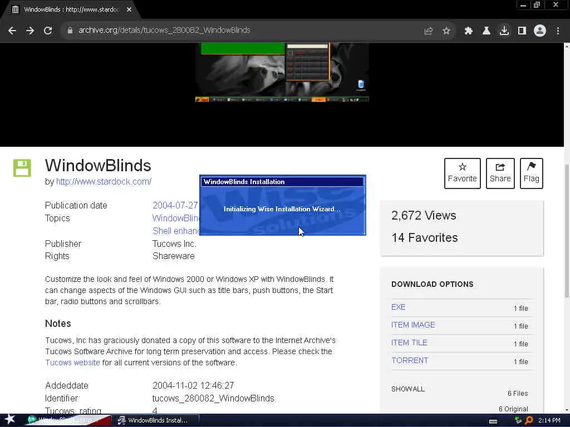Open the Shell enhancements topic link
Viewport: 570px width, 427px height.
click(176, 231)
